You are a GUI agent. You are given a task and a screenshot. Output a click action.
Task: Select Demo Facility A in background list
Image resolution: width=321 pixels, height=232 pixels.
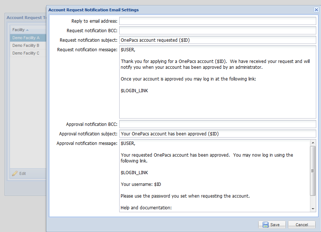28,38
